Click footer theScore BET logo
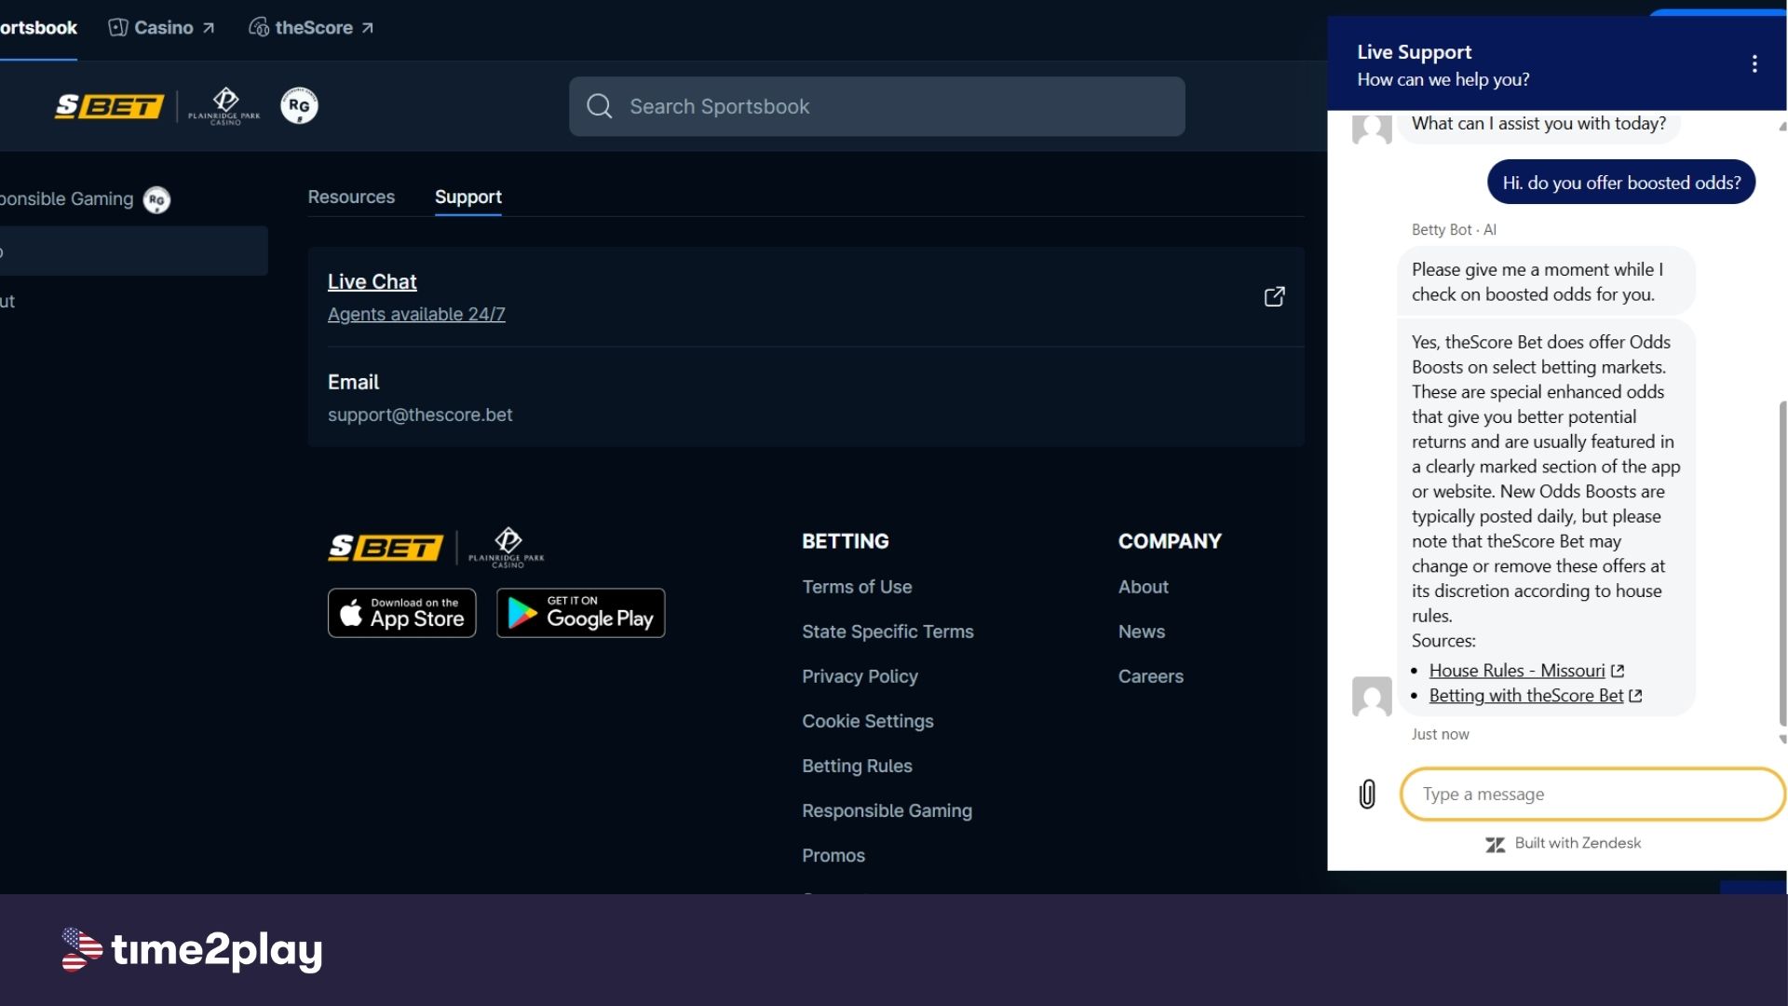Screen dimensions: 1788x1006 tap(386, 548)
